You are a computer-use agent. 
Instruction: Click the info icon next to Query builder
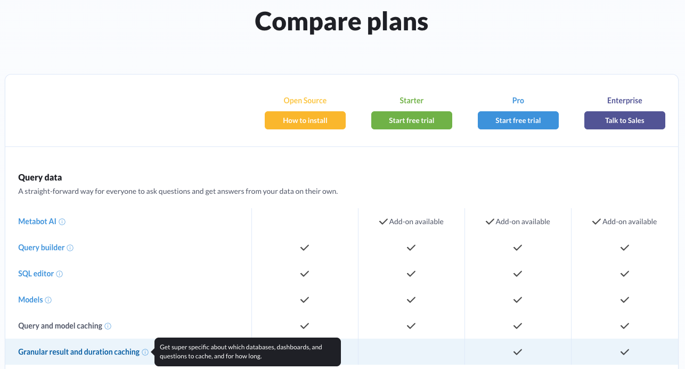[70, 248]
